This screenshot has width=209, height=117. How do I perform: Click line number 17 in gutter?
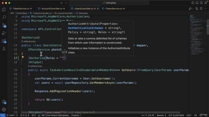(x=15, y=58)
